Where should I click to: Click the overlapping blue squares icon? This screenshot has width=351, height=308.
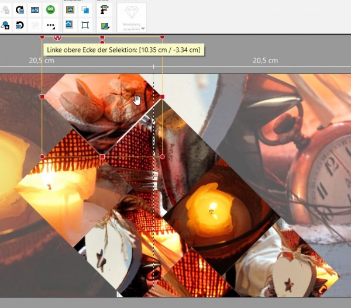pos(85,10)
